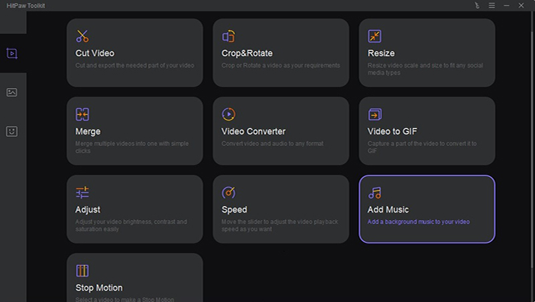Open the Cut Video title label
Screen dimensions: 535x302
95,53
